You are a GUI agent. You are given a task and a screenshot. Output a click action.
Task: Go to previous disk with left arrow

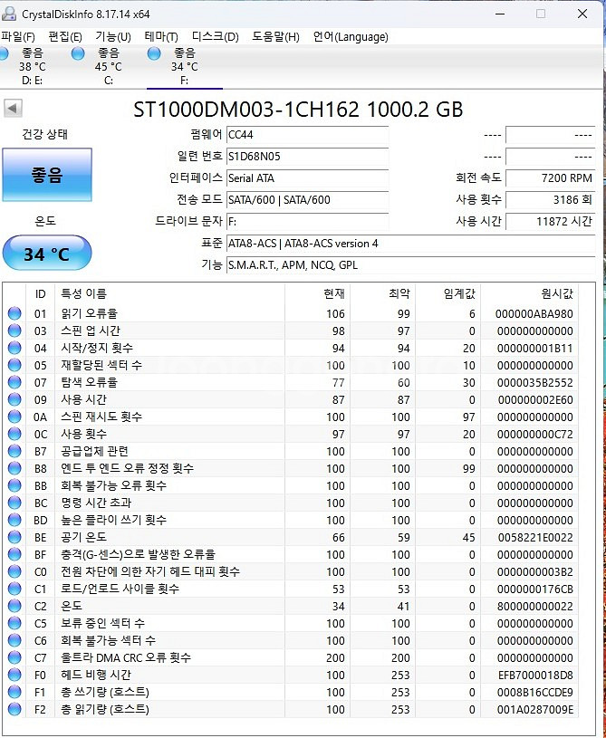coord(13,109)
